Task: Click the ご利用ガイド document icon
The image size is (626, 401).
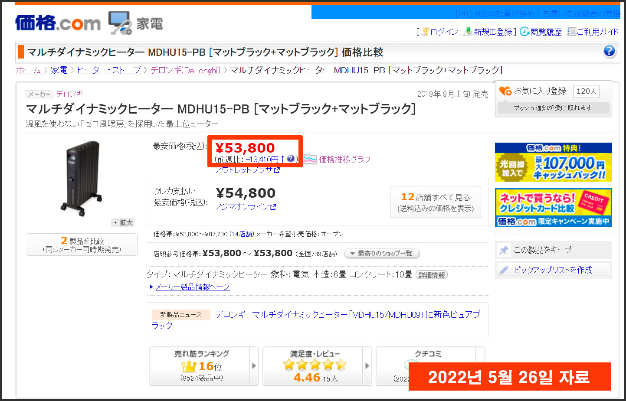Action: click(572, 31)
